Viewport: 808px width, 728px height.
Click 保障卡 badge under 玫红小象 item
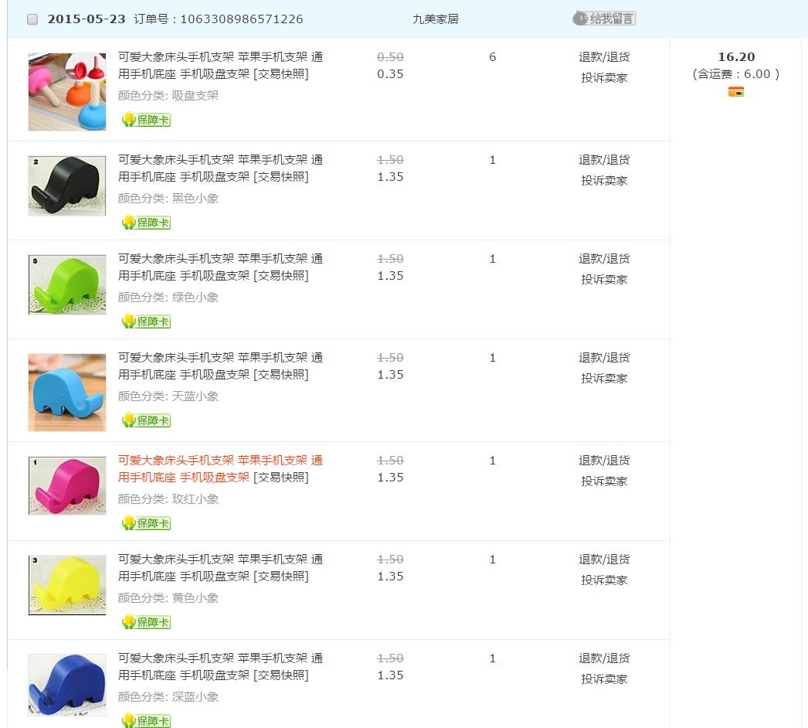click(146, 523)
